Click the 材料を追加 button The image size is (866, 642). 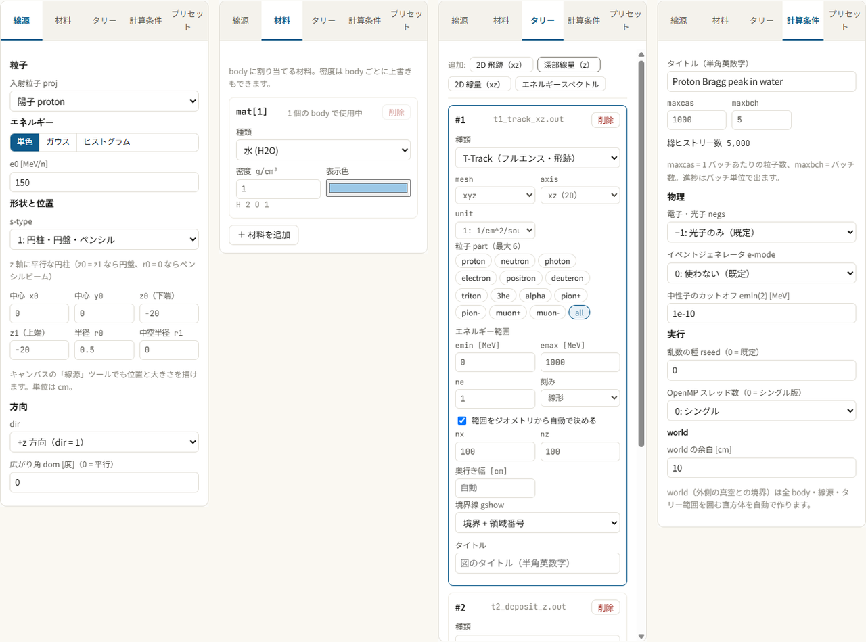click(264, 235)
